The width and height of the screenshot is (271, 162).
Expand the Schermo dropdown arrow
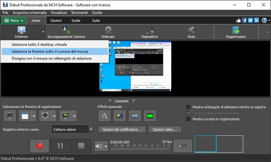click(x=43, y=32)
